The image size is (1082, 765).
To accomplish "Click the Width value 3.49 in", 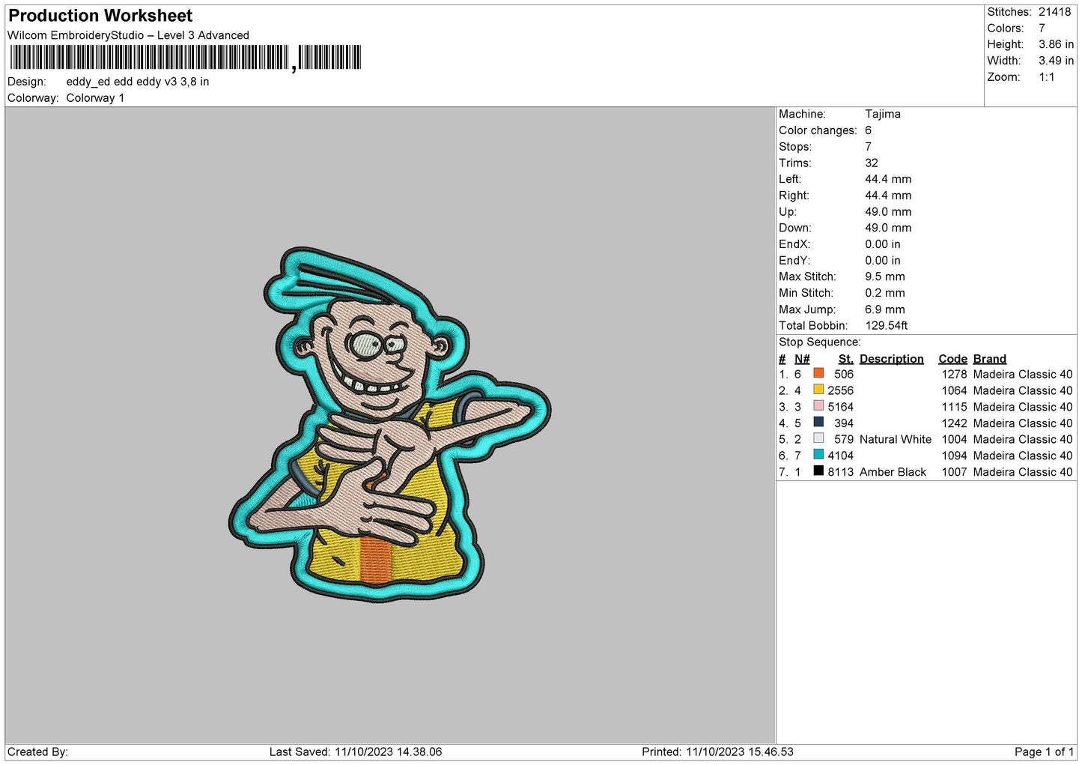I will (1056, 61).
